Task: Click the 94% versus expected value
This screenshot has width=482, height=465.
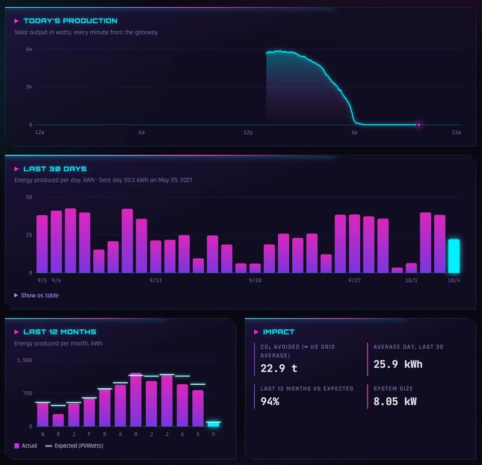Action: (270, 402)
